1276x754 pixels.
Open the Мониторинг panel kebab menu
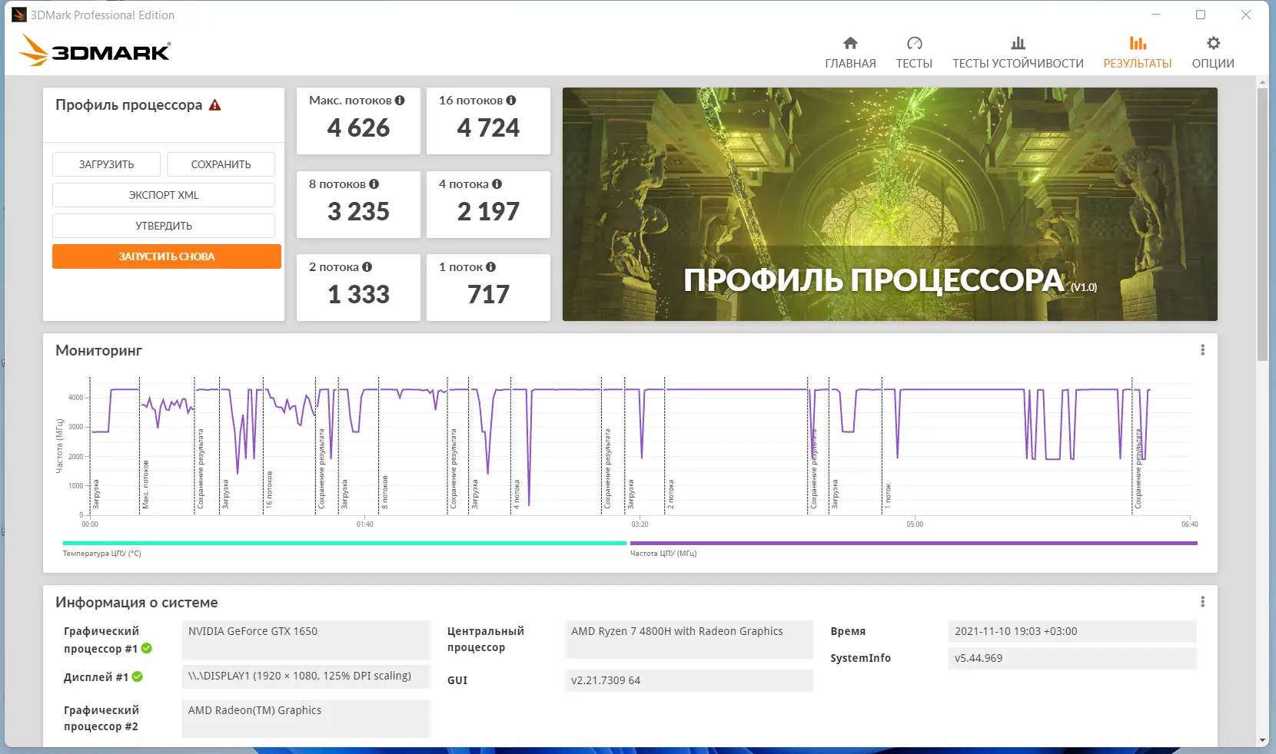[1204, 349]
